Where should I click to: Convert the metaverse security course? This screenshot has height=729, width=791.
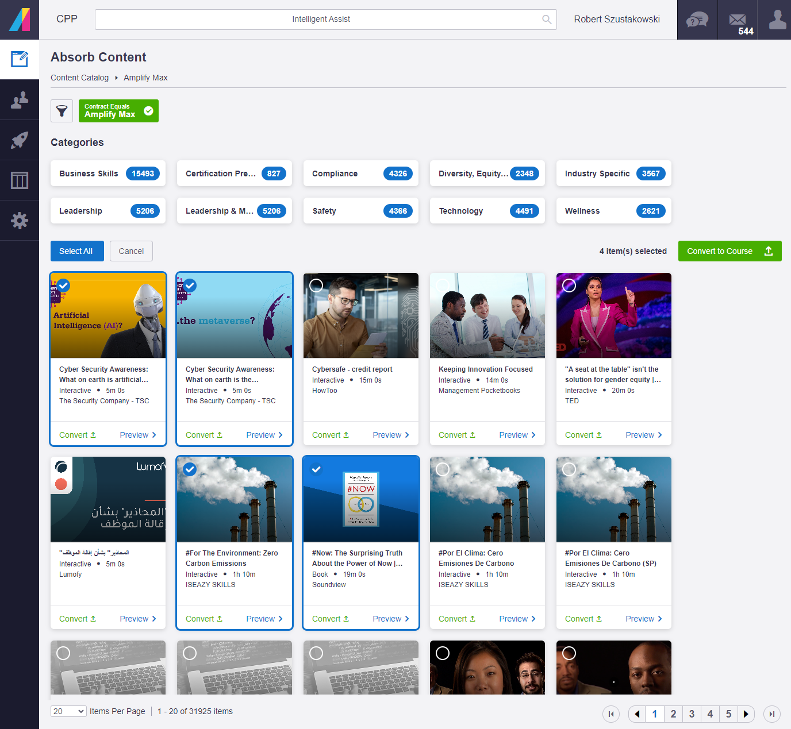point(204,435)
